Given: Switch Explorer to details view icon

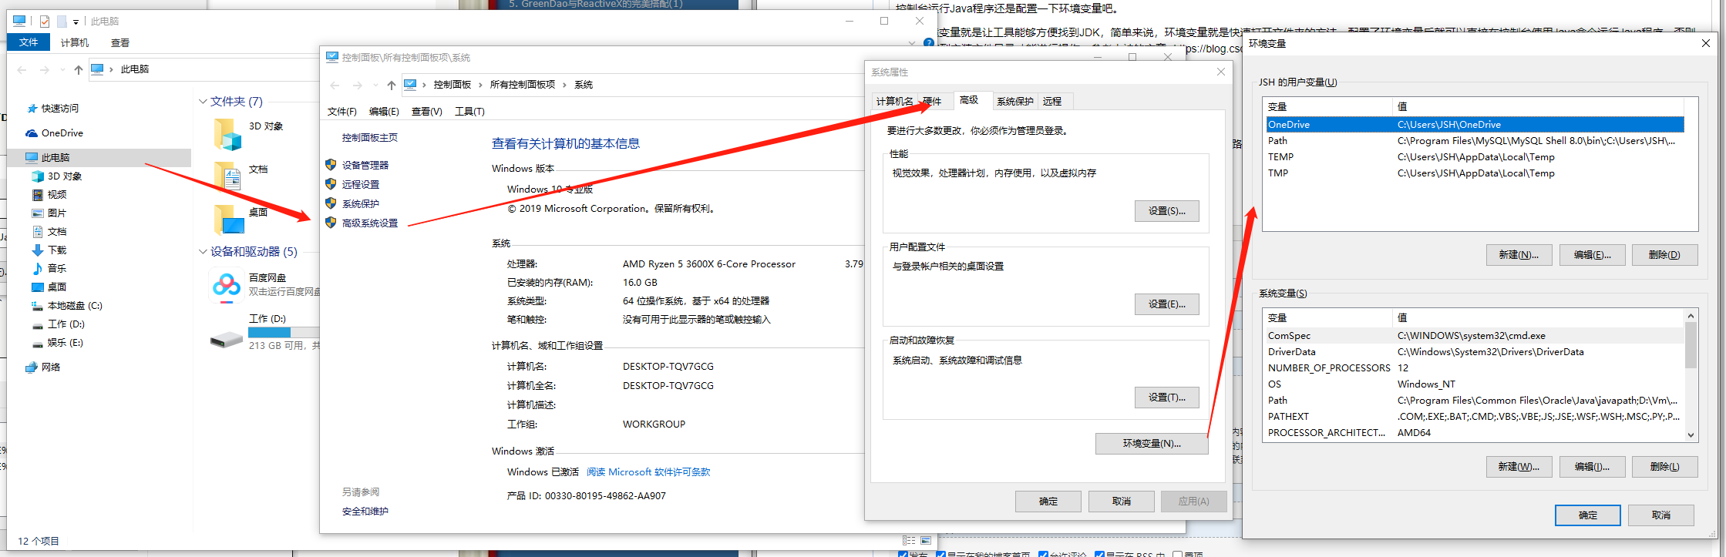Looking at the screenshot, I should point(909,541).
